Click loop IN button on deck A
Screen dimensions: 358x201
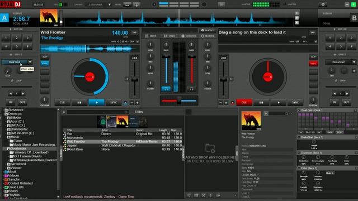pos(10,102)
